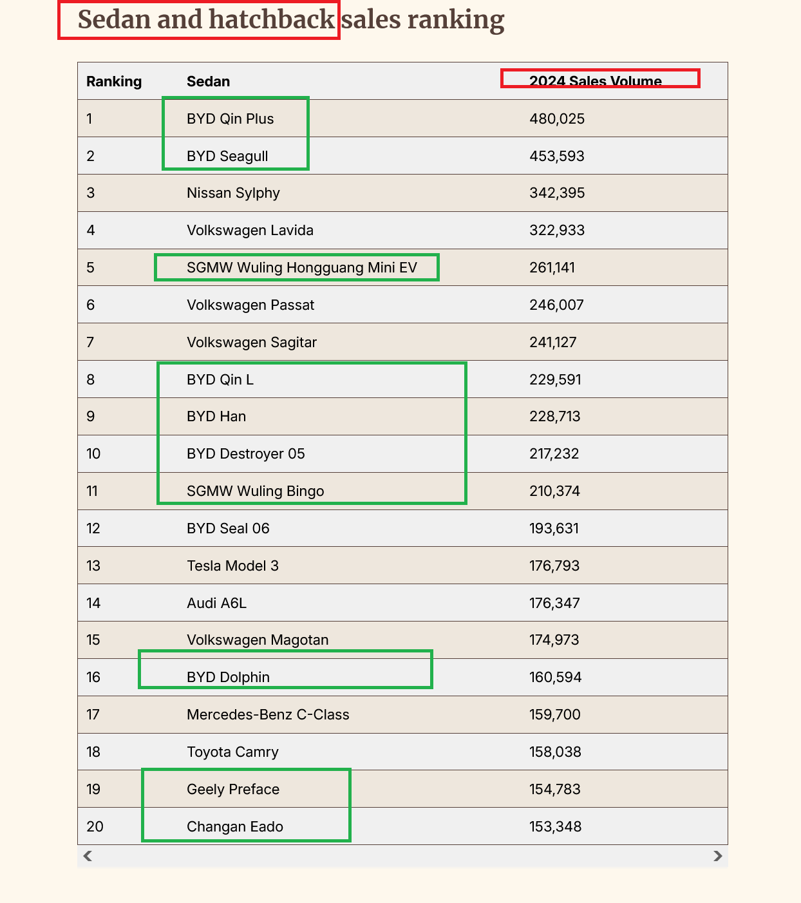Select the 'Mercedes-Benz C-Class' cell
This screenshot has width=801, height=903.
coord(268,715)
